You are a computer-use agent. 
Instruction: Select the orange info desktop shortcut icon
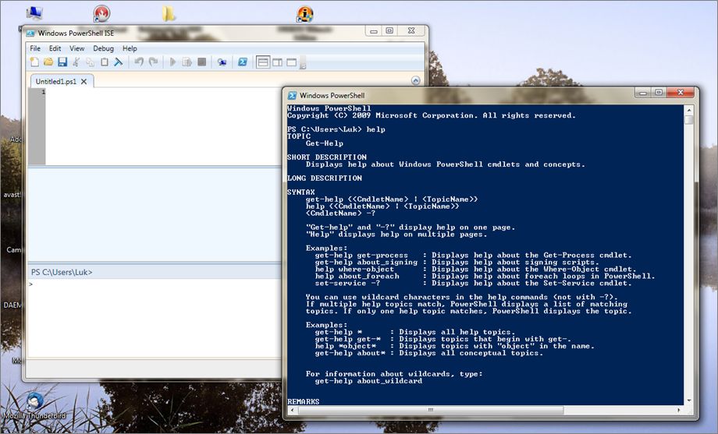pyautogui.click(x=304, y=14)
